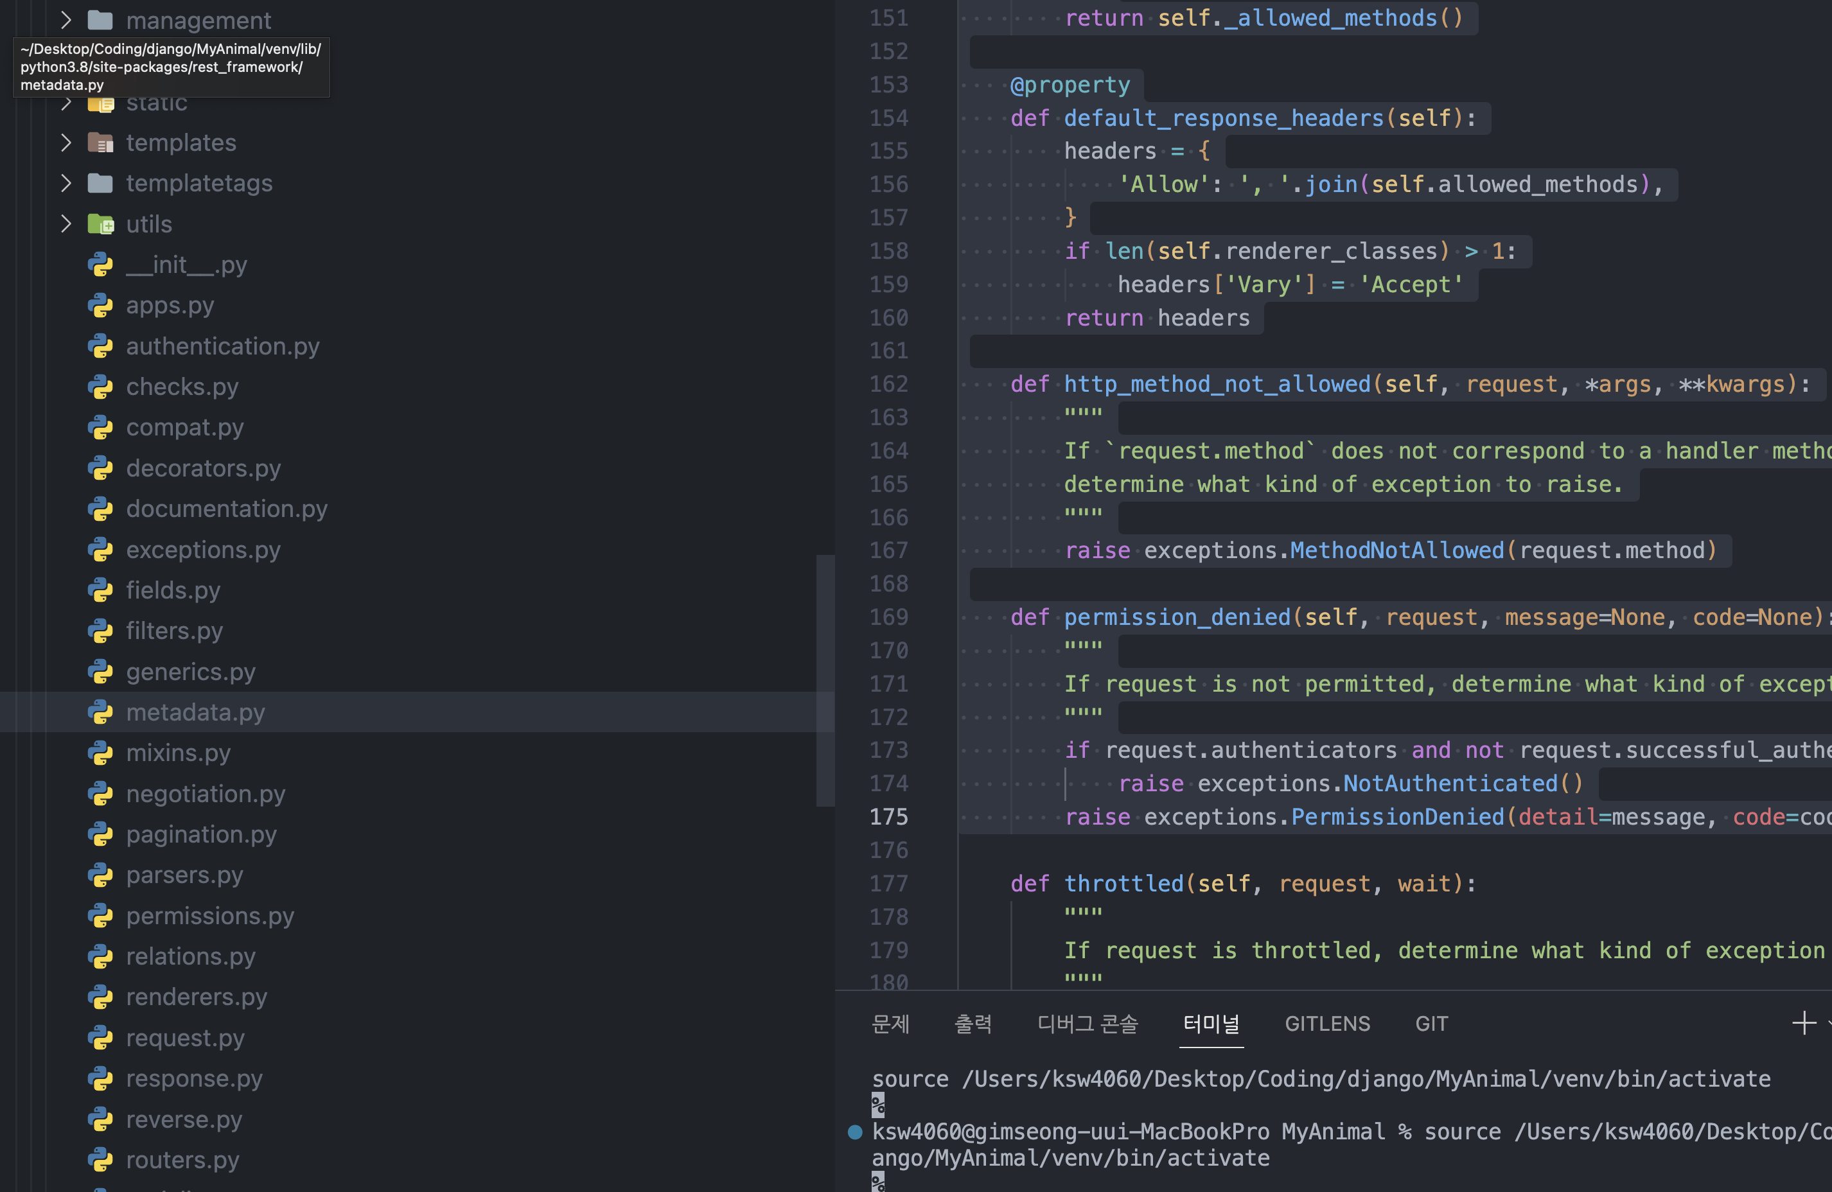Screen dimensions: 1832x1192
Task: Click the templatetags folder icon
Action: click(x=100, y=183)
